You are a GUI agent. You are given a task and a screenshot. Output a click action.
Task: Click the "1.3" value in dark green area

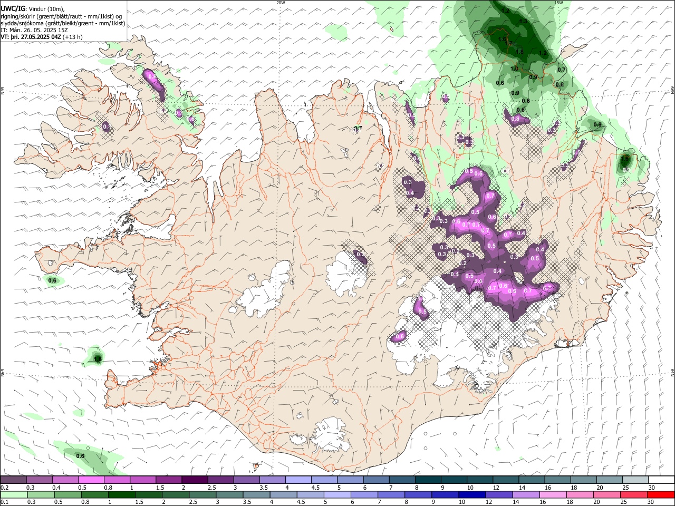(523, 22)
